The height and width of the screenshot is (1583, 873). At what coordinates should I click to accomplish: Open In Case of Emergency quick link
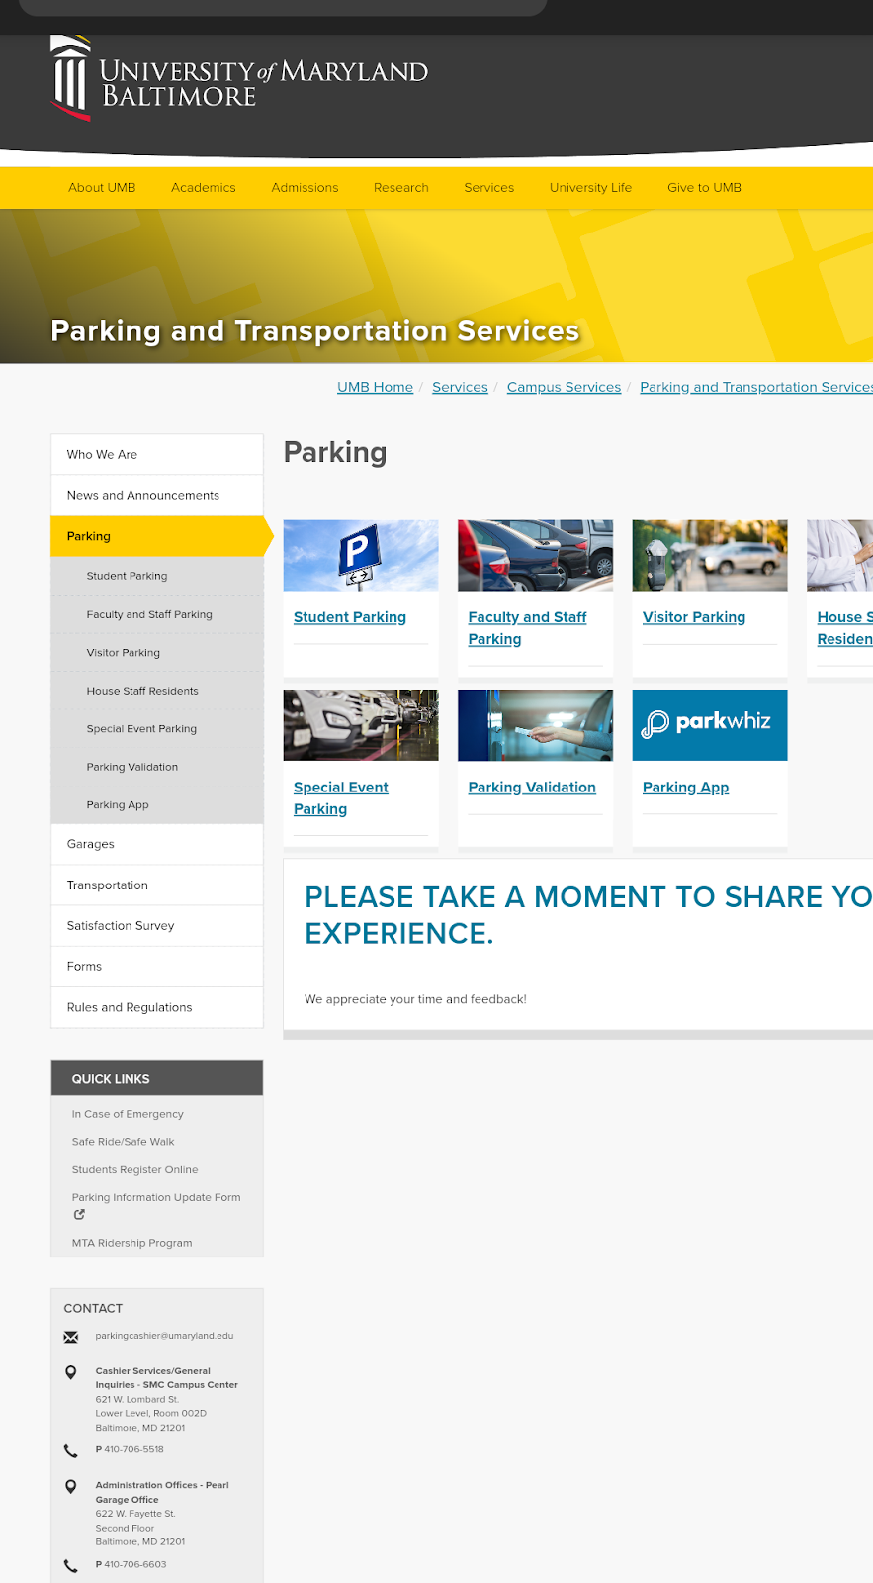(128, 1114)
